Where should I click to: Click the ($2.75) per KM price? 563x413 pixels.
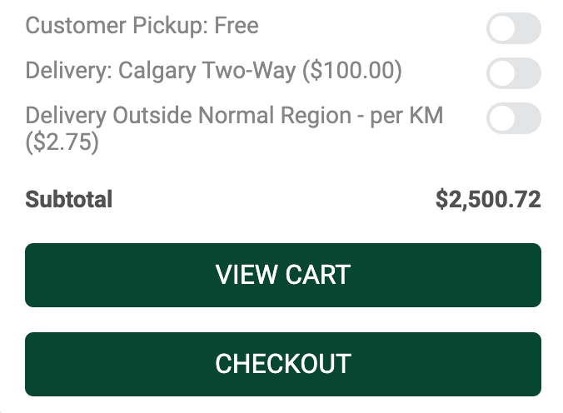pyautogui.click(x=62, y=143)
